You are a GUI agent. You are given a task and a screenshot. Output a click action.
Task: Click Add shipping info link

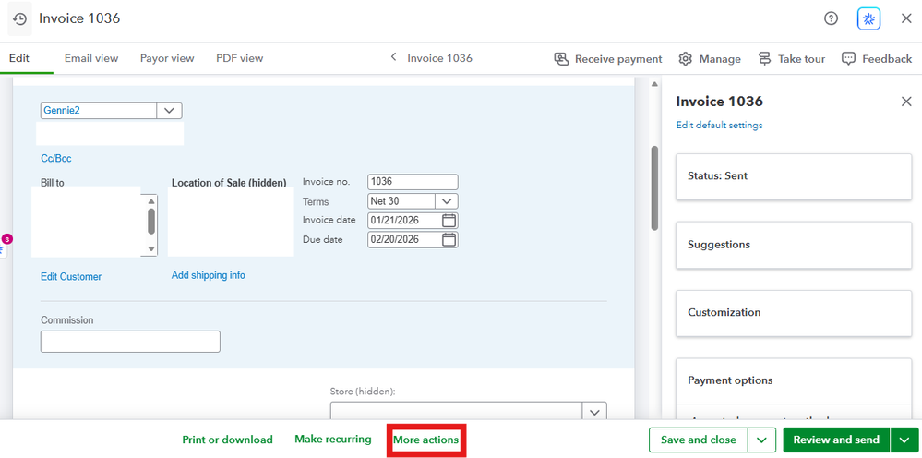coord(209,275)
